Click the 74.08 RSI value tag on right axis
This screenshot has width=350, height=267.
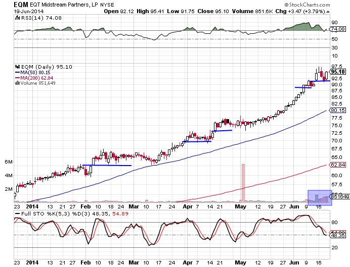coord(338,29)
